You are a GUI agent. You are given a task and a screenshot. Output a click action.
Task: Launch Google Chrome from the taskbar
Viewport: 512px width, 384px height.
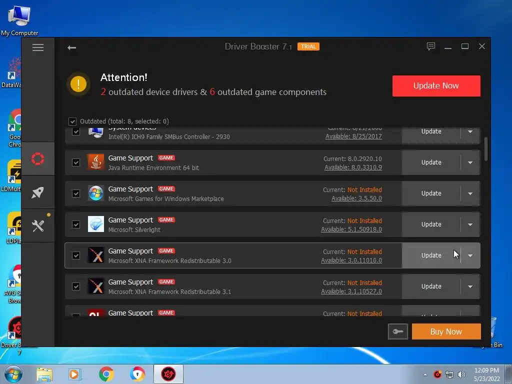coord(106,374)
